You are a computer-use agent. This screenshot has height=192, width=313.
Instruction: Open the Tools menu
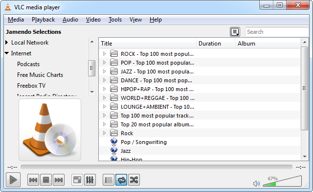(115, 20)
